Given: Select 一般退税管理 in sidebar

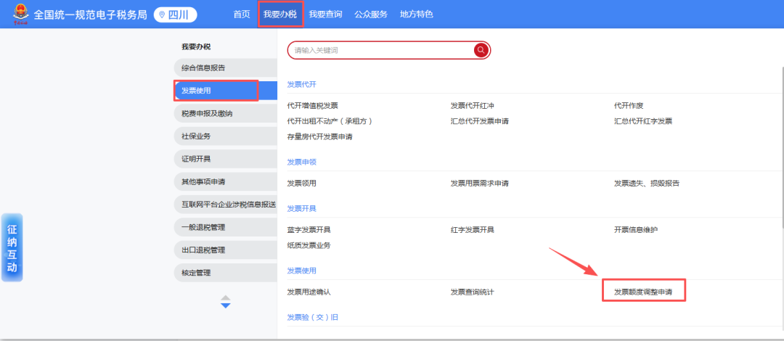Looking at the screenshot, I should point(226,228).
